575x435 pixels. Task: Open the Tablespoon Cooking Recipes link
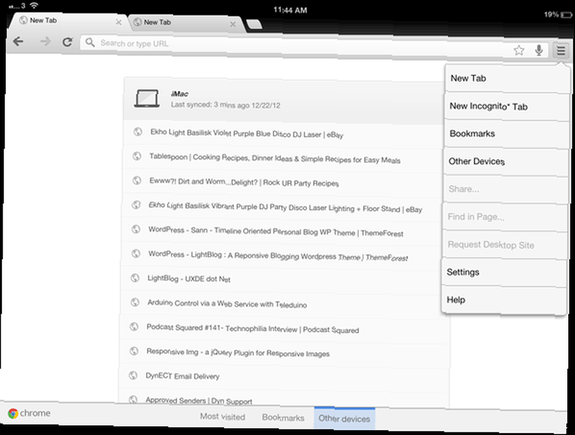coord(275,159)
